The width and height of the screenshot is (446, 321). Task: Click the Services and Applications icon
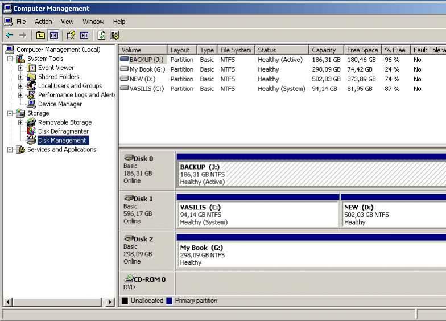click(20, 149)
